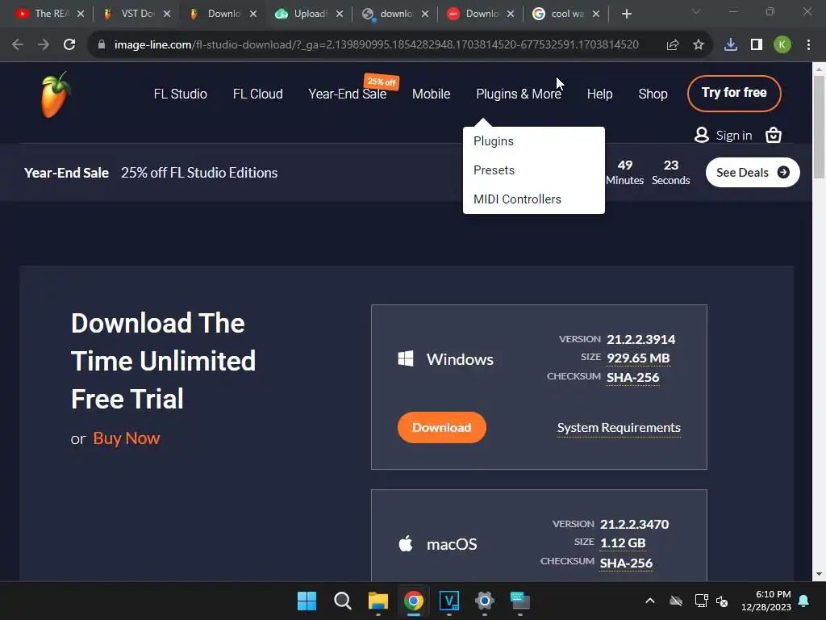Close the YouTube 'The REA' tab
The height and width of the screenshot is (620, 826).
coord(81,14)
